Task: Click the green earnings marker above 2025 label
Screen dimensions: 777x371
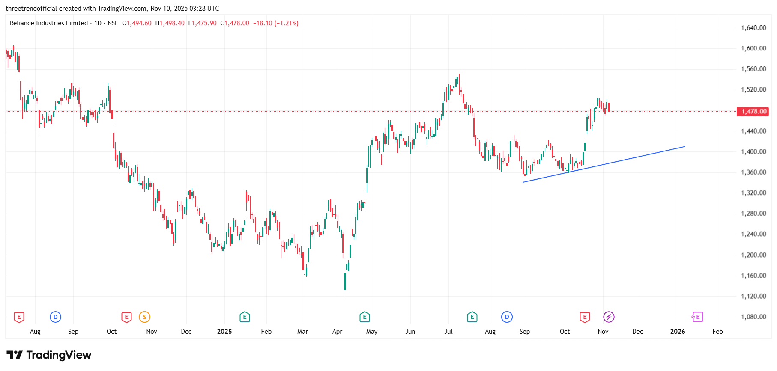Action: click(245, 317)
